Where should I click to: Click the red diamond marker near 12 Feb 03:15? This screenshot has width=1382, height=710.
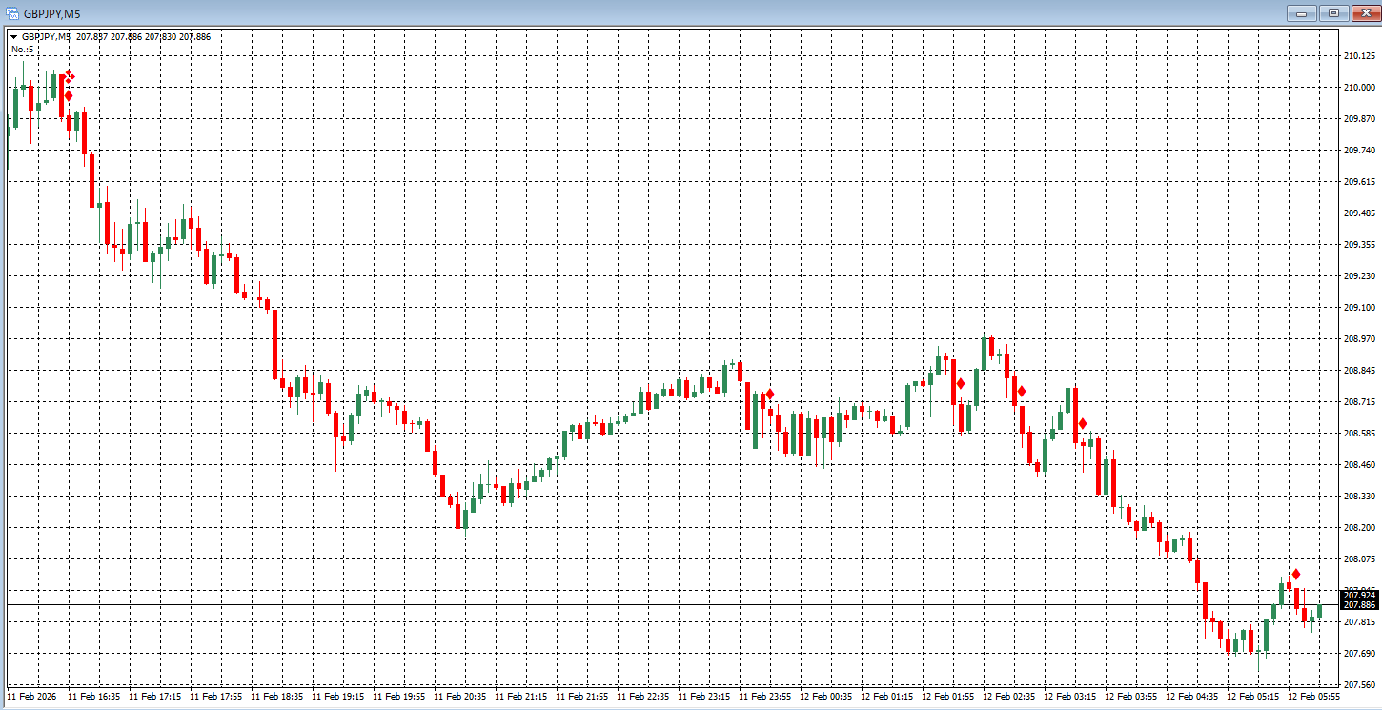click(1083, 422)
